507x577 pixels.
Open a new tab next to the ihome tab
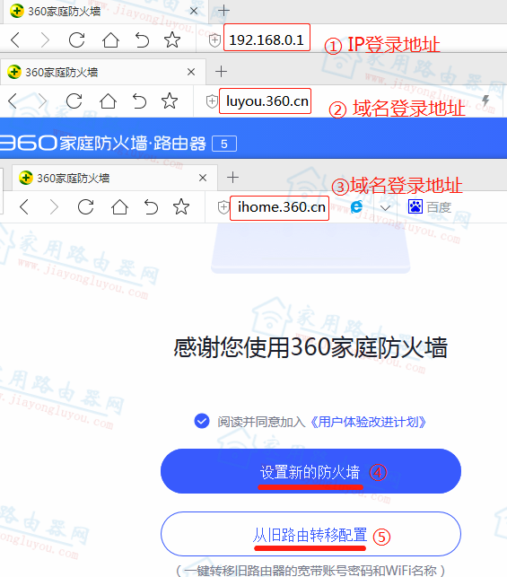pyautogui.click(x=232, y=178)
